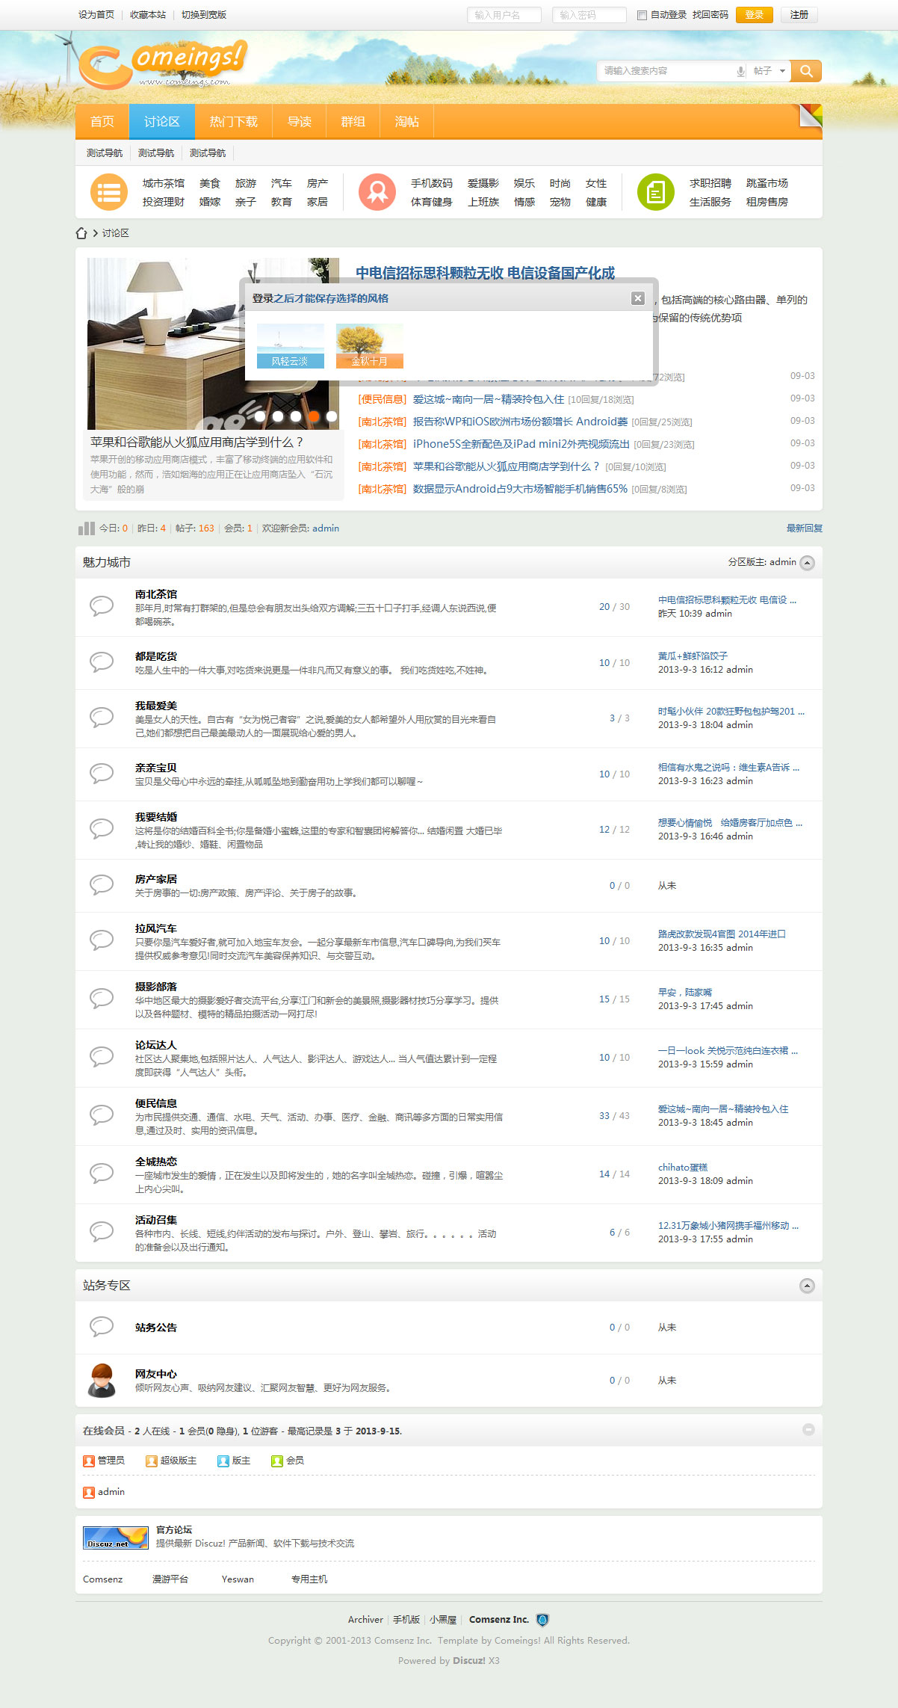
Task: Click the speech bubble icon for 都是吃货
Action: pyautogui.click(x=102, y=662)
